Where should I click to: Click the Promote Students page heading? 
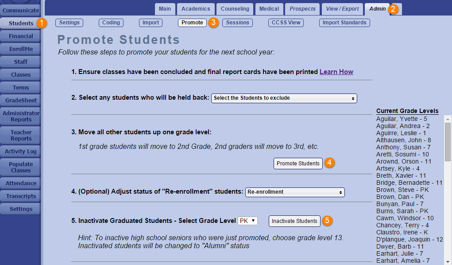pos(119,40)
